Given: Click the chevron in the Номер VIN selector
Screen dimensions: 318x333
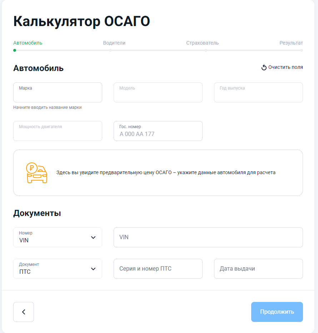Looking at the screenshot, I should point(93,237).
